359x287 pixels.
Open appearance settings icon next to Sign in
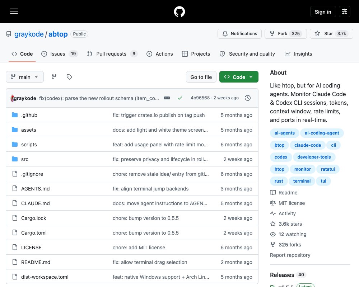[x=345, y=11]
